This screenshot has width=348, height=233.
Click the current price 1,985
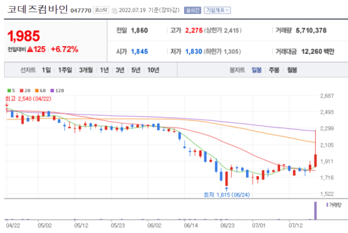pos(24,36)
